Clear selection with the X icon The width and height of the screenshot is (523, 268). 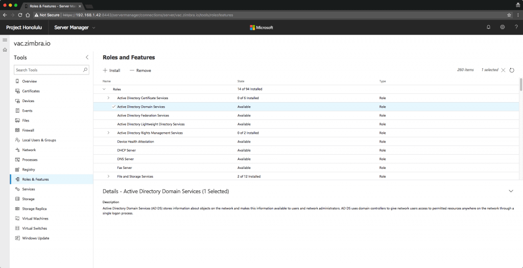click(503, 70)
